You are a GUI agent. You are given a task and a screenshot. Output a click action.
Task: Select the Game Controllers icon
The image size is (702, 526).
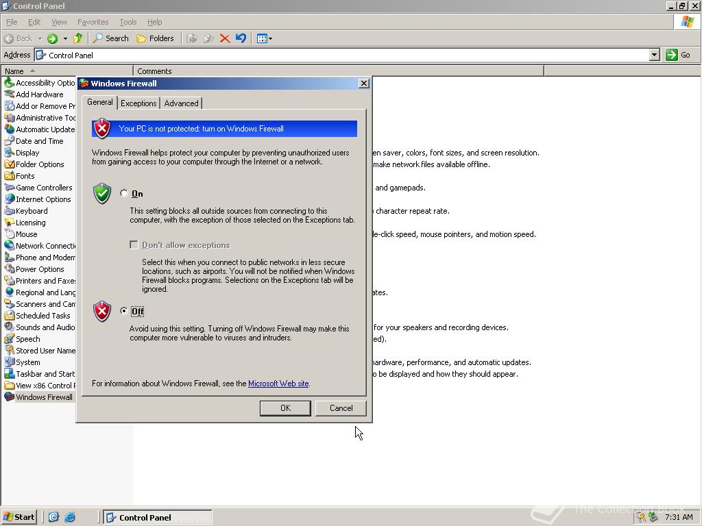[x=9, y=188]
